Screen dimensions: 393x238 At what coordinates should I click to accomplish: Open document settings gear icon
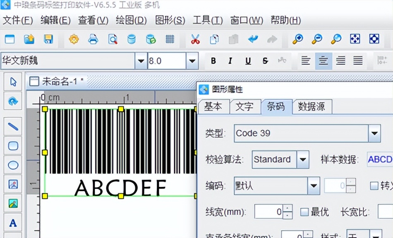pos(74,39)
